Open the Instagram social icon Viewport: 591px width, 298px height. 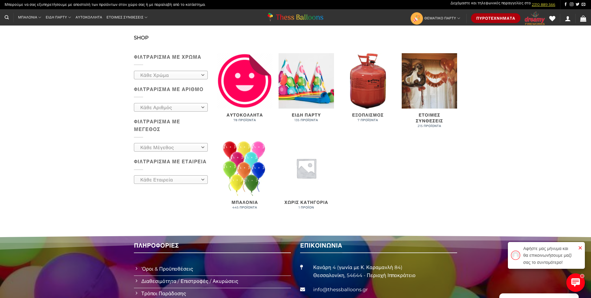571,4
